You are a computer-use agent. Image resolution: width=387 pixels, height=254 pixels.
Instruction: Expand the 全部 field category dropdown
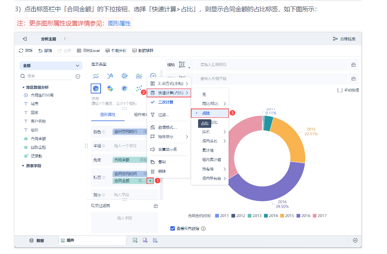pyautogui.click(x=51, y=65)
